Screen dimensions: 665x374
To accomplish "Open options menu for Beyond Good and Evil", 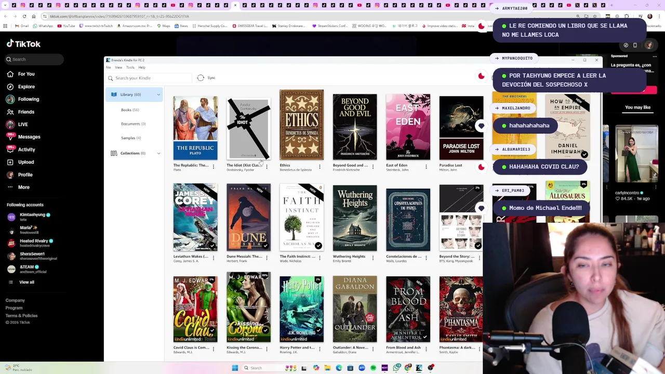I will (x=373, y=167).
